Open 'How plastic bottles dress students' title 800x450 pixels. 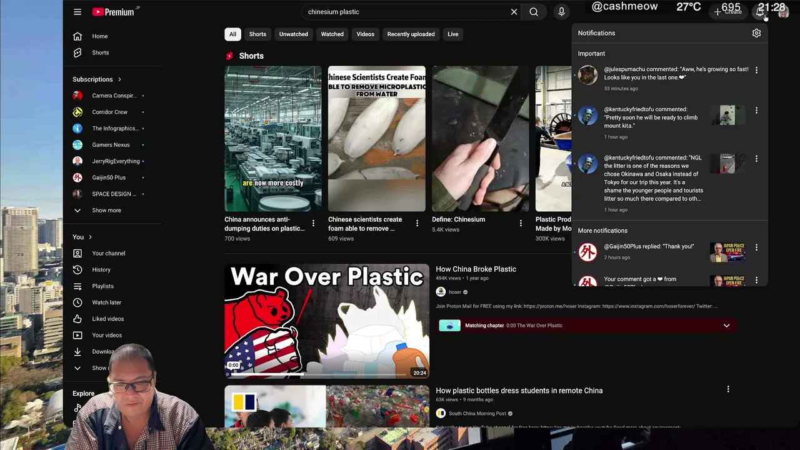[x=519, y=391]
